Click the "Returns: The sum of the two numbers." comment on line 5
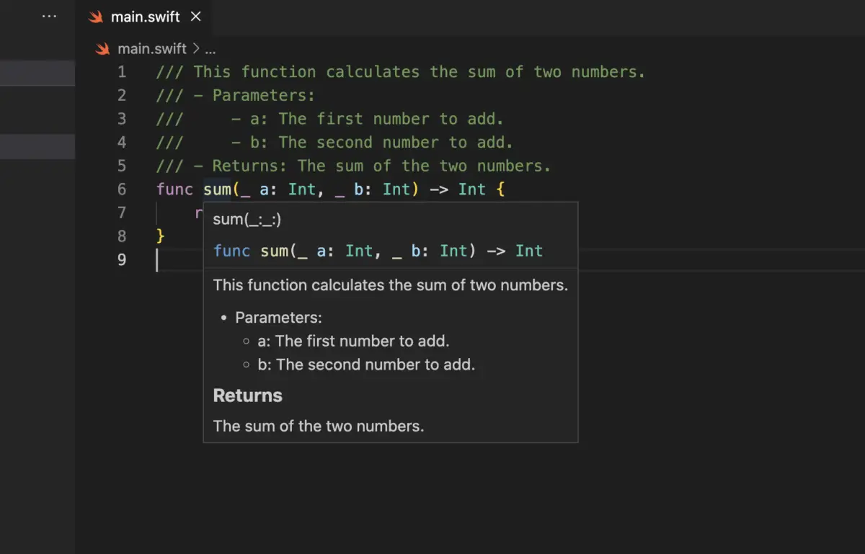The image size is (865, 554). pyautogui.click(x=381, y=166)
